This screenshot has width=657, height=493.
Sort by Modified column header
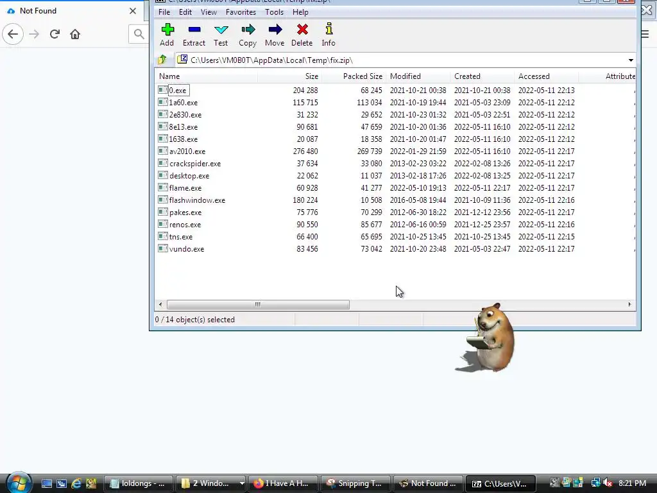tap(418, 76)
